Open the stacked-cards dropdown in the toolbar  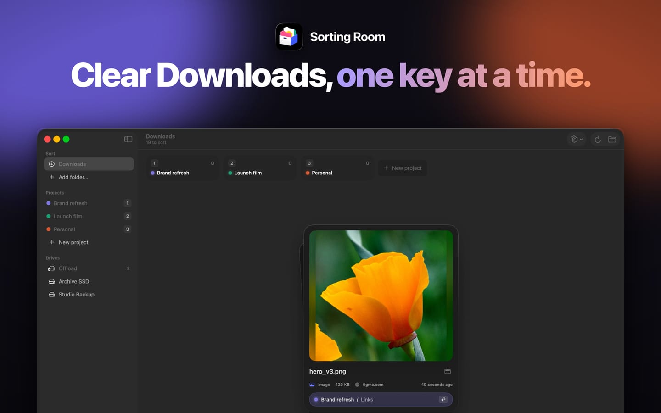click(577, 139)
